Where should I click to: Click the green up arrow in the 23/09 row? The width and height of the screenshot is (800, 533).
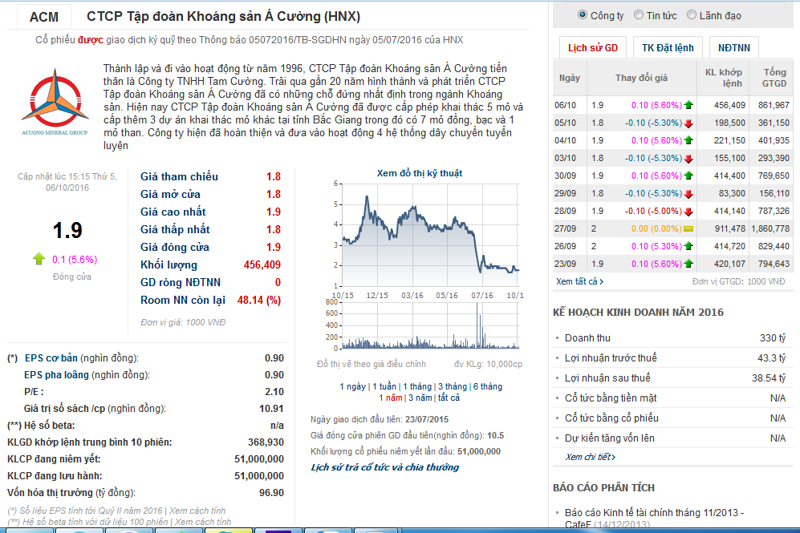click(688, 264)
